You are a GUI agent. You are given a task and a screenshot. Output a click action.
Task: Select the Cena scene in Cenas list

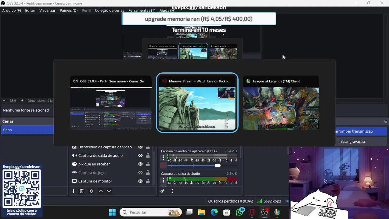pyautogui.click(x=27, y=130)
